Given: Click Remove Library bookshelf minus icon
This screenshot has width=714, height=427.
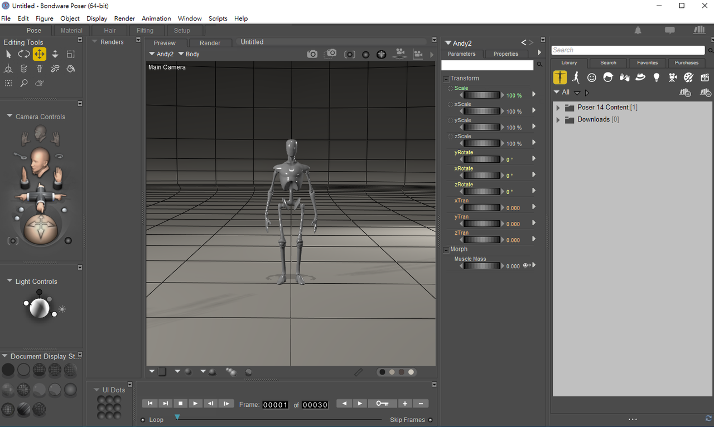Looking at the screenshot, I should pyautogui.click(x=706, y=93).
